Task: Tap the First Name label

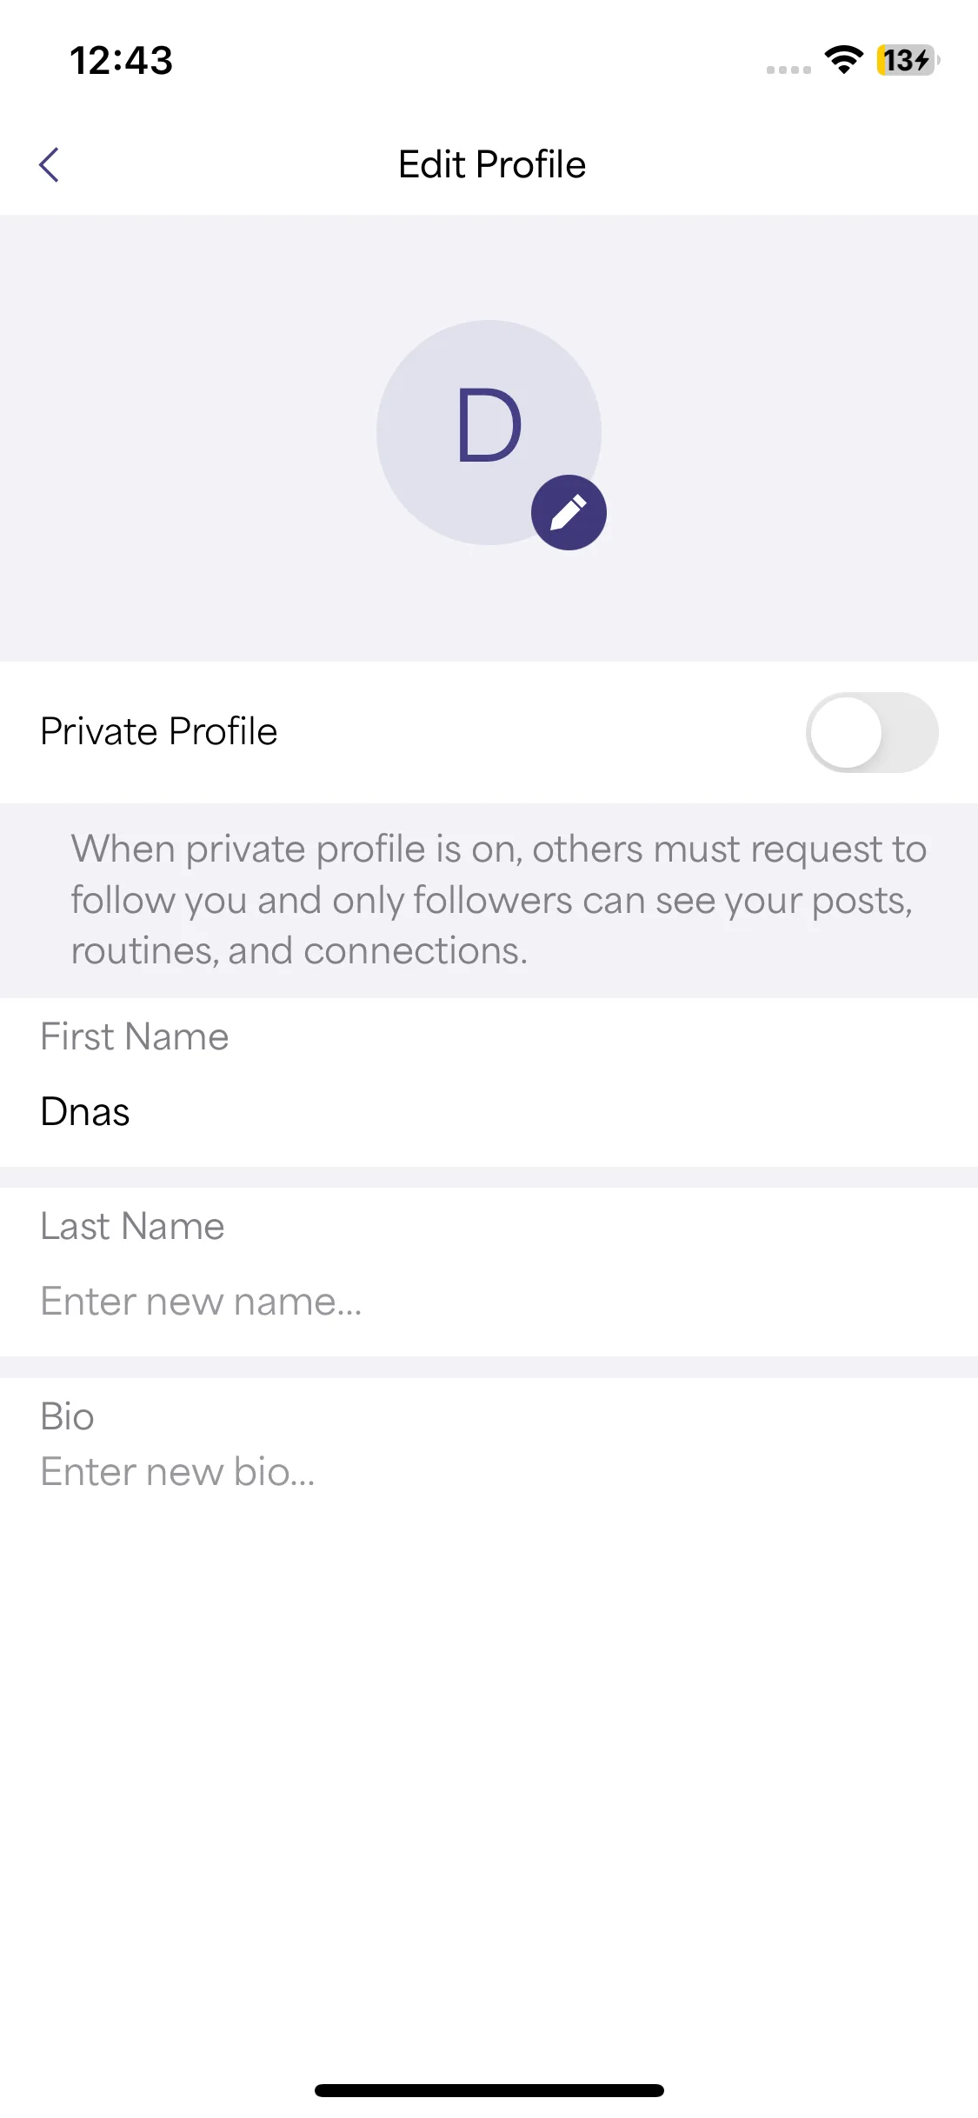Action: tap(135, 1036)
